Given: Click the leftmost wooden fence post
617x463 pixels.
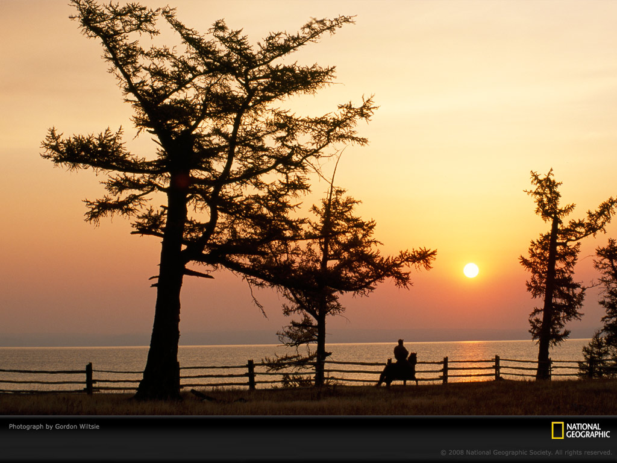Looking at the screenshot, I should point(89,378).
